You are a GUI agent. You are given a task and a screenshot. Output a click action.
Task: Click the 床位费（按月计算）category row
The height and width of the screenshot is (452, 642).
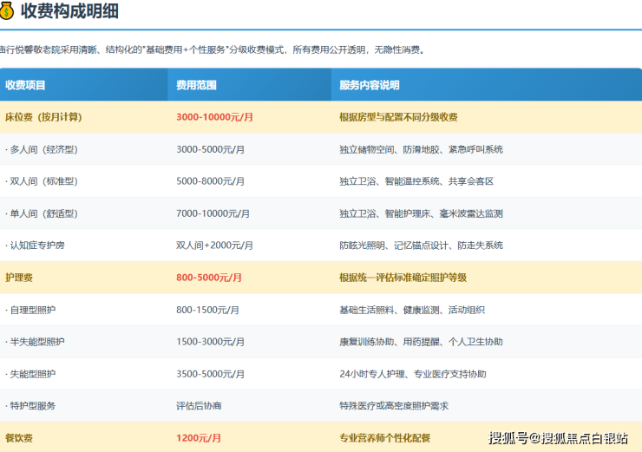point(43,117)
